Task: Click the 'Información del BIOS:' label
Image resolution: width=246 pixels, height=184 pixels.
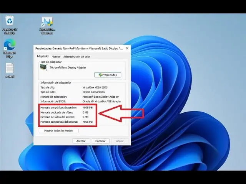Action: pyautogui.click(x=53, y=101)
